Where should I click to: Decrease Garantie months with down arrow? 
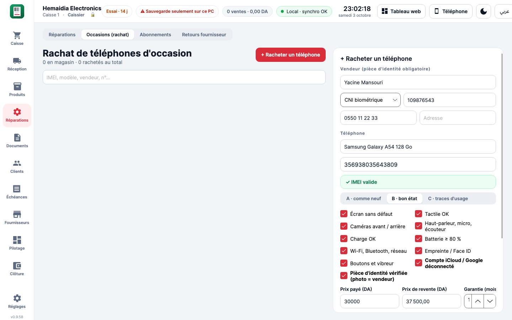pos(490,301)
